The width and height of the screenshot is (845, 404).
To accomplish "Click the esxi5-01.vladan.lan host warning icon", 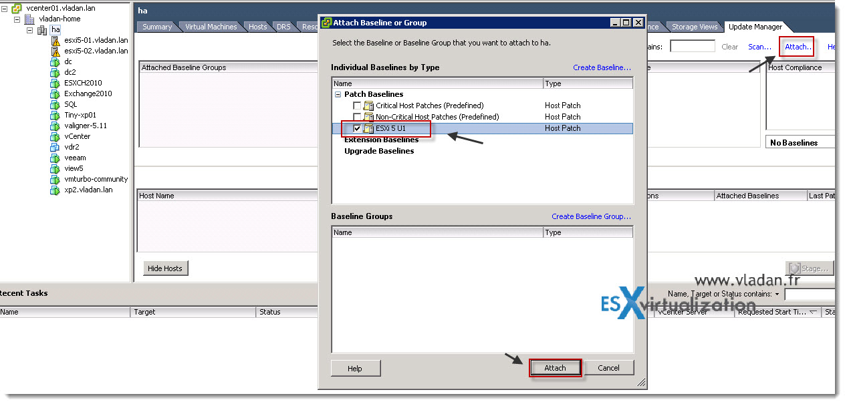I will 55,40.
